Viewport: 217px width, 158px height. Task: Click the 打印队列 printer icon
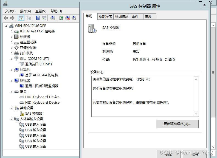tap(16, 53)
